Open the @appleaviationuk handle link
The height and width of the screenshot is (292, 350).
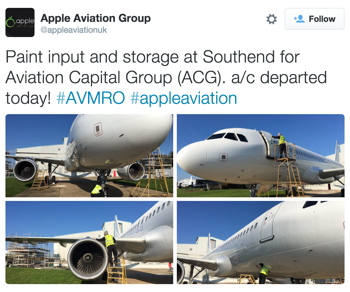pyautogui.click(x=74, y=30)
